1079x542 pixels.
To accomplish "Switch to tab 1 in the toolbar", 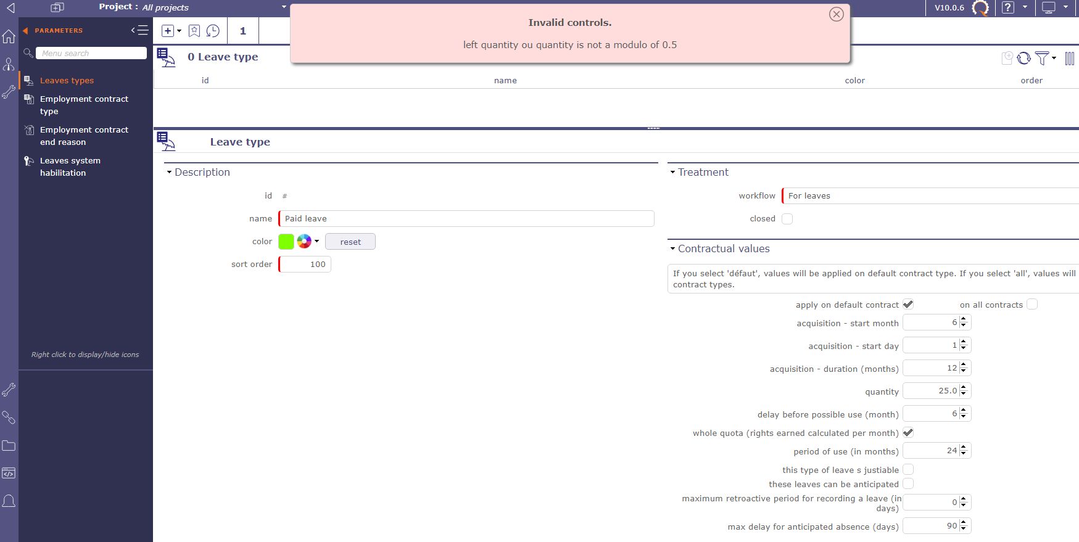I will tap(243, 31).
